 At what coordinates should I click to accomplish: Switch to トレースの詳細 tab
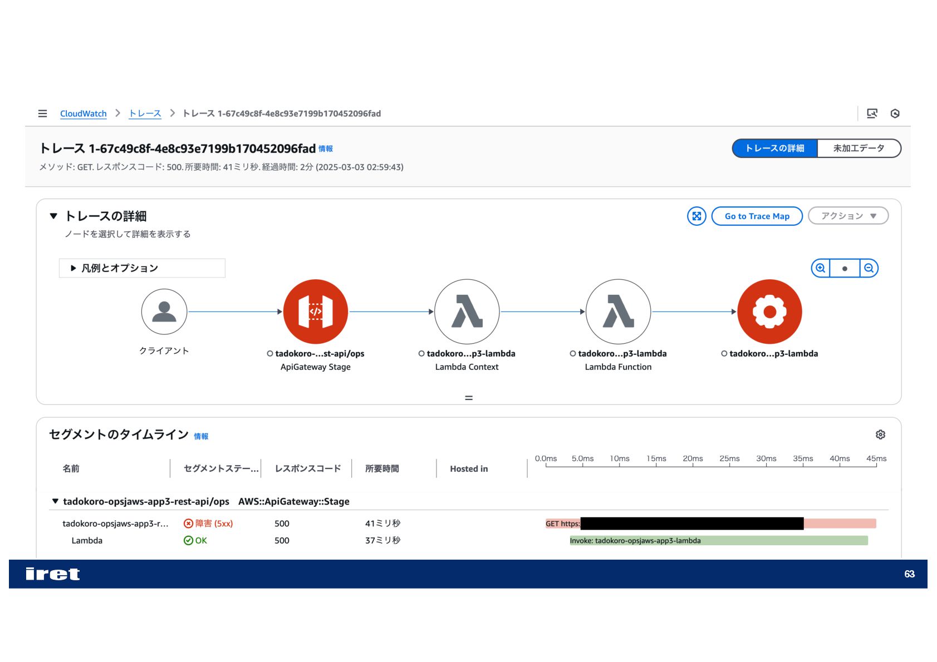click(774, 149)
